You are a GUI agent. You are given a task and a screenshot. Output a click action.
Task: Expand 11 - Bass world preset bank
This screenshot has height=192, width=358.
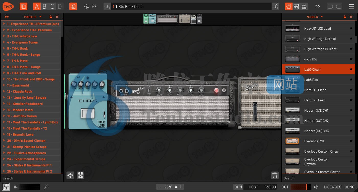pos(4,85)
